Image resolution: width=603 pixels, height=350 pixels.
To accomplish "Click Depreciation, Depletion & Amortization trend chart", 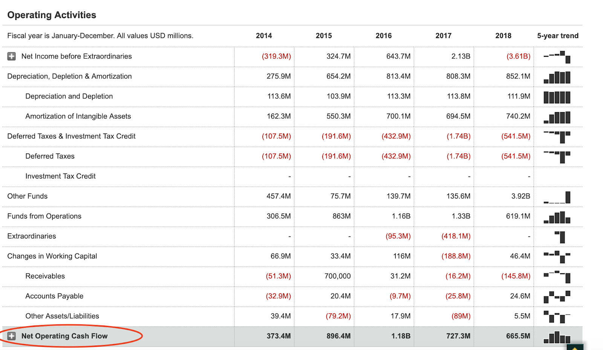I will coord(557,77).
